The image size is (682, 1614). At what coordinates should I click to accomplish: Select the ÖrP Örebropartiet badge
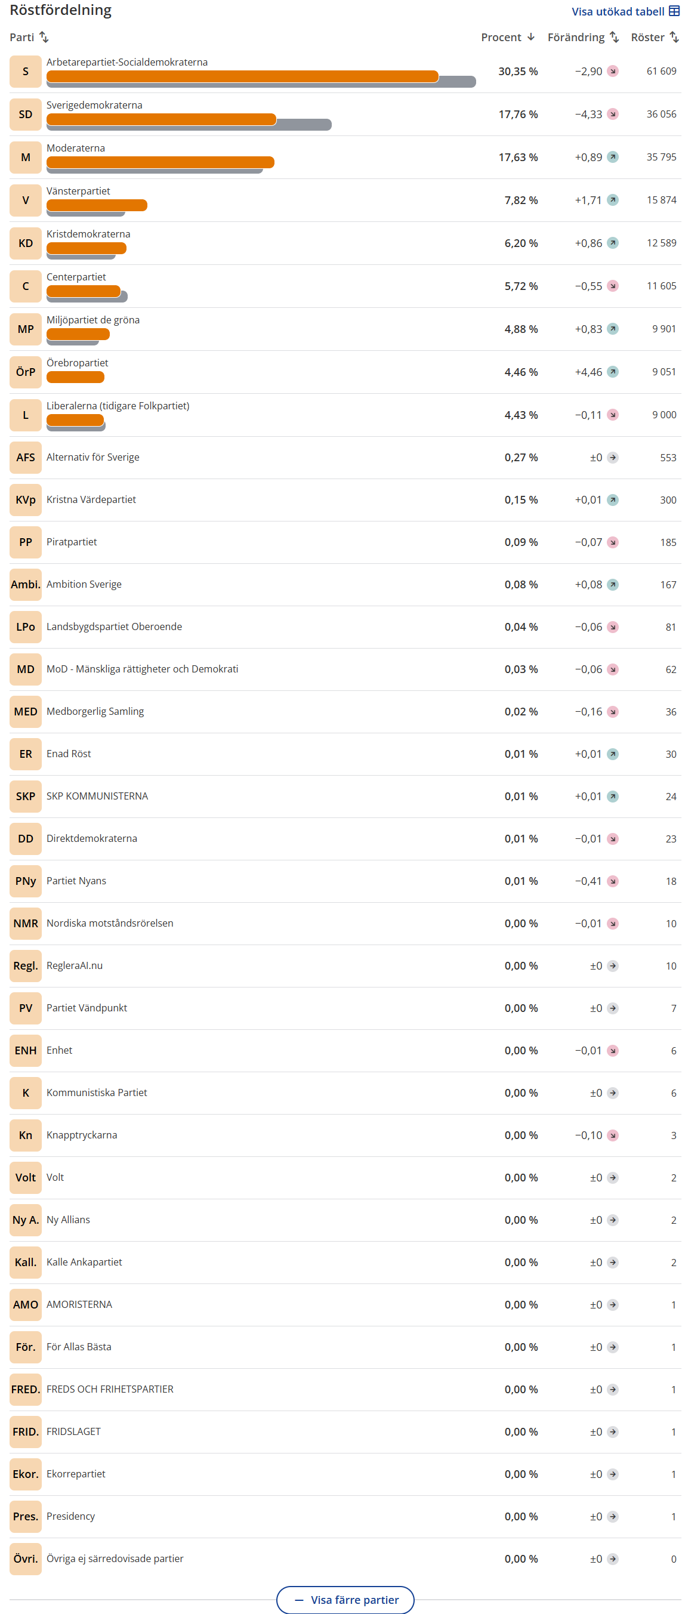25,372
